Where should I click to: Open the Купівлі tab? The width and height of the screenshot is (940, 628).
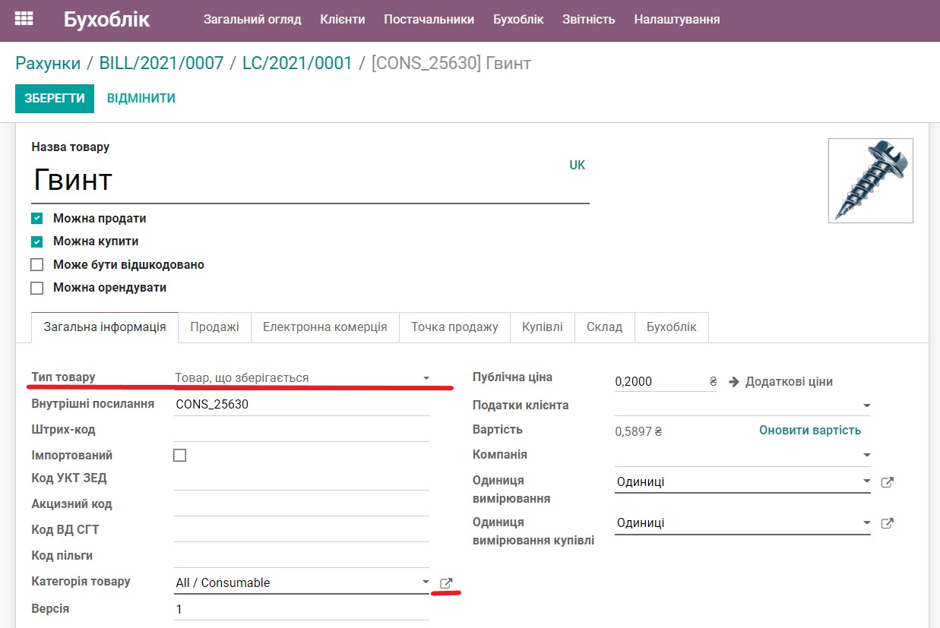pos(543,327)
